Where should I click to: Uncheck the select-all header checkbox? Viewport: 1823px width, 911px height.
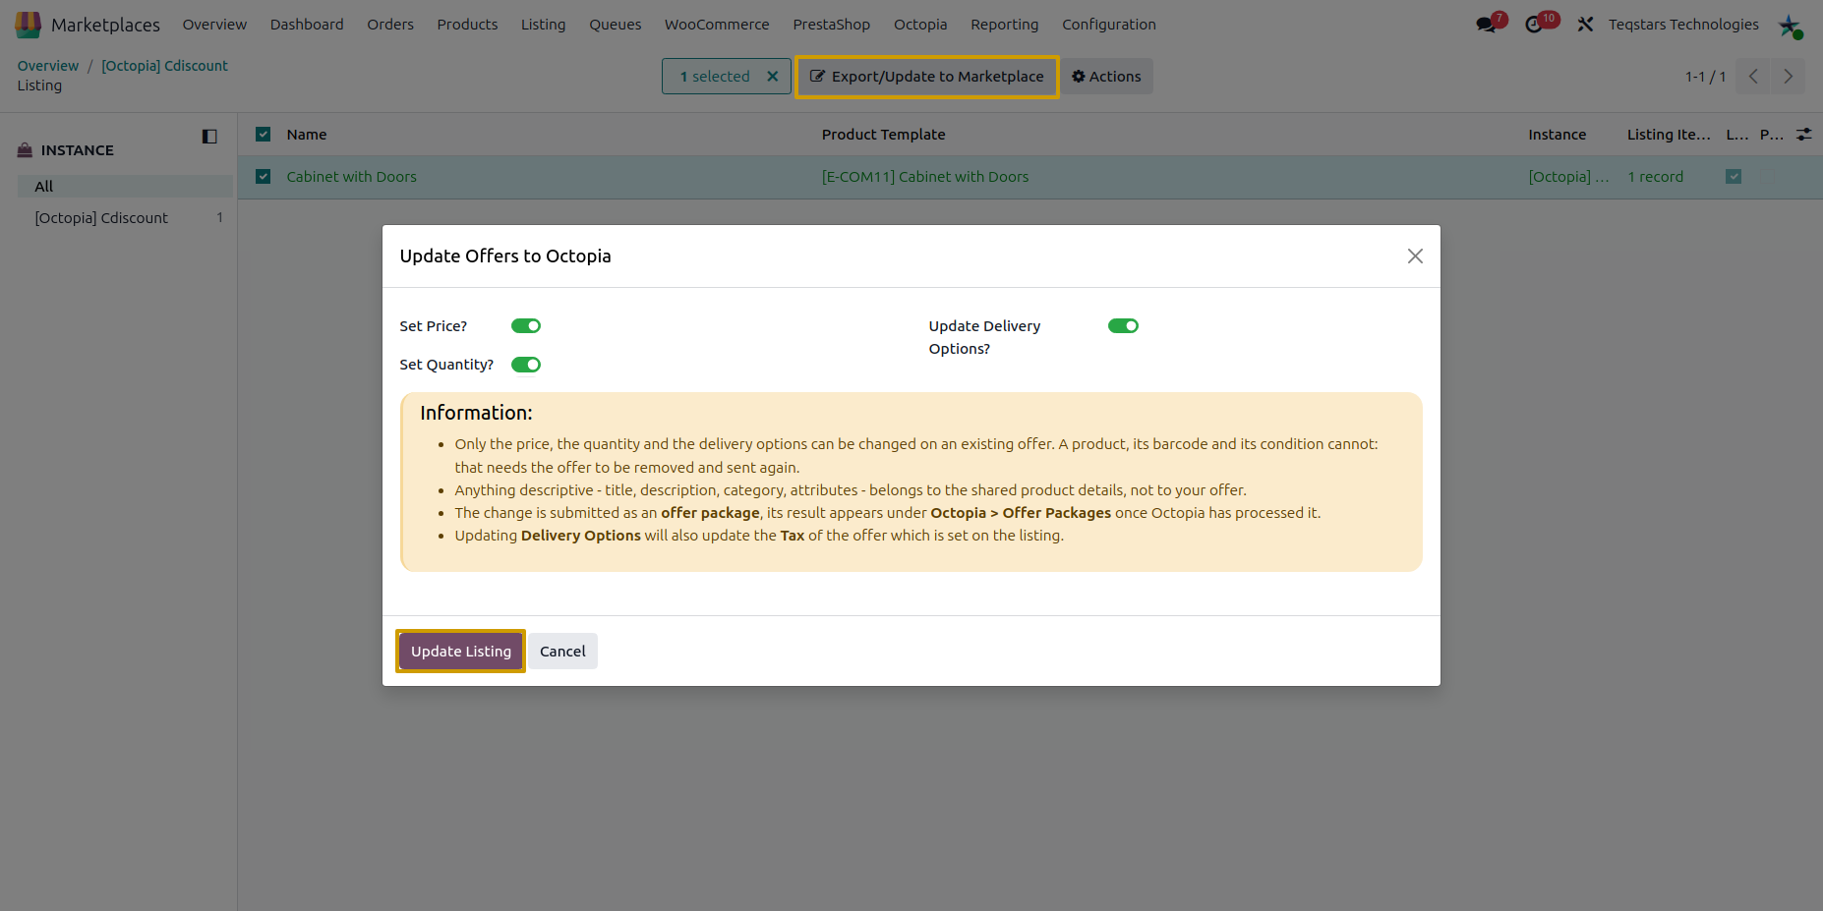point(263,135)
